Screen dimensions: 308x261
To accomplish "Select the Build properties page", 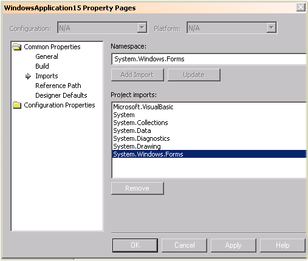I will pos(42,66).
